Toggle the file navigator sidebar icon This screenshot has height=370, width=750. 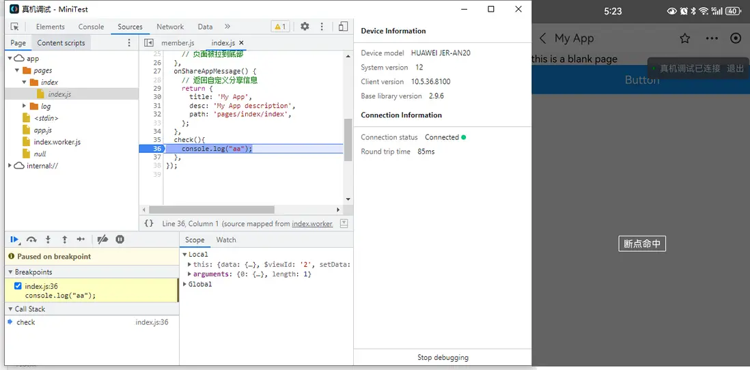pyautogui.click(x=149, y=43)
